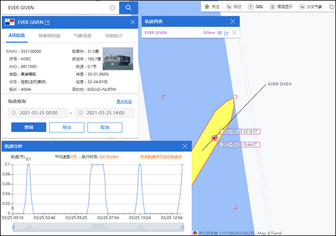This screenshot has width=336, height=236.
Task: Click the 查询 query button
Action: coord(29,127)
